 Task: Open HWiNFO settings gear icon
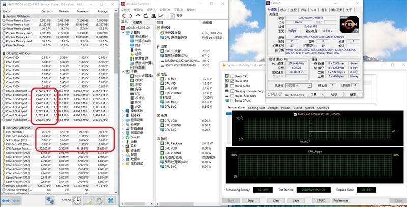(x=99, y=200)
